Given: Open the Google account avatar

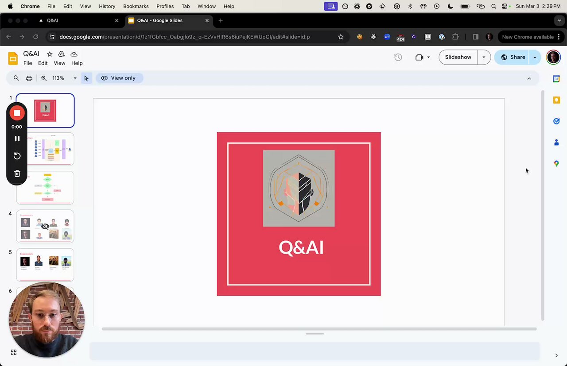Looking at the screenshot, I should point(553,57).
